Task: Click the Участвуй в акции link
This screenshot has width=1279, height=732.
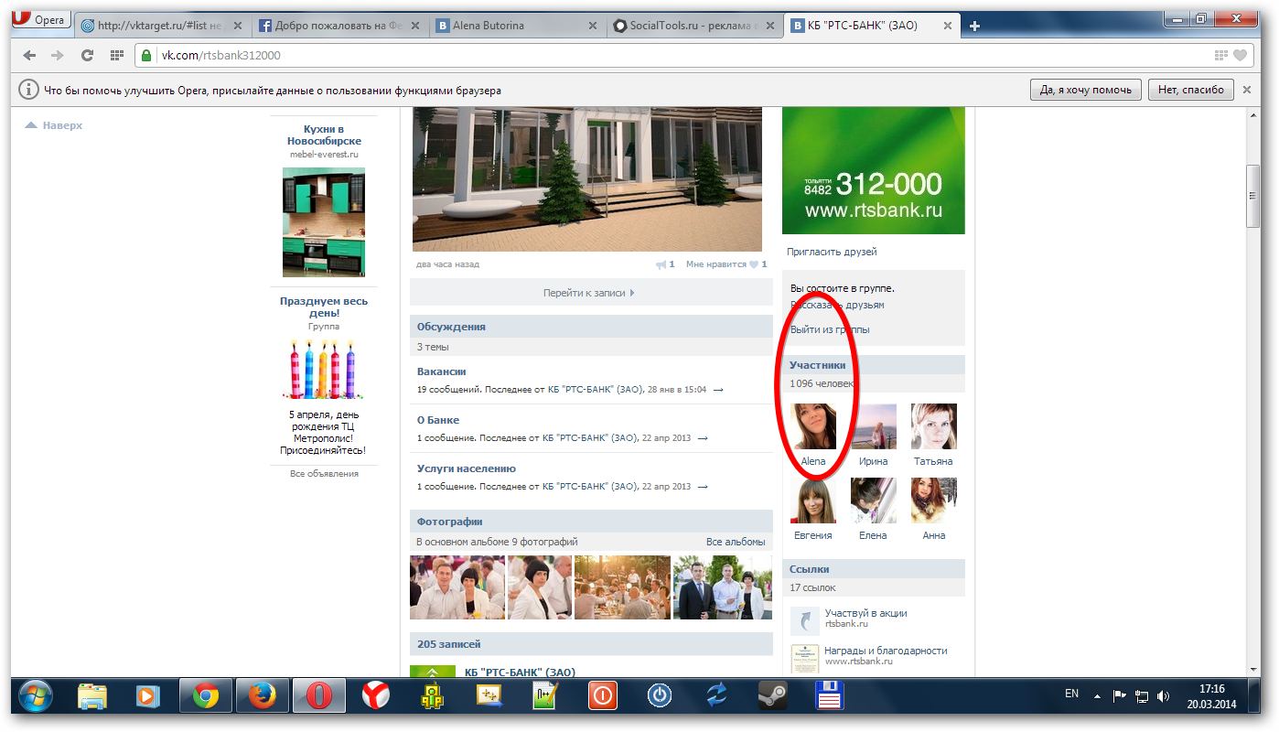Action: (865, 613)
